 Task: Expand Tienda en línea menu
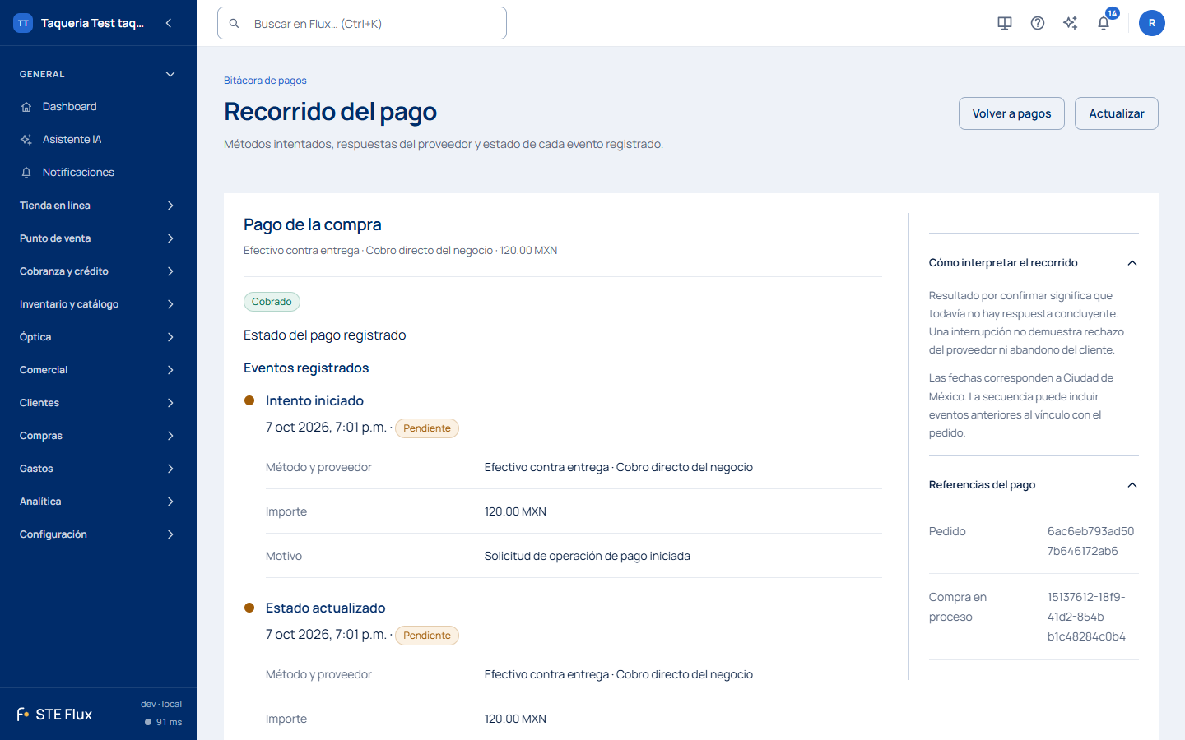(99, 206)
